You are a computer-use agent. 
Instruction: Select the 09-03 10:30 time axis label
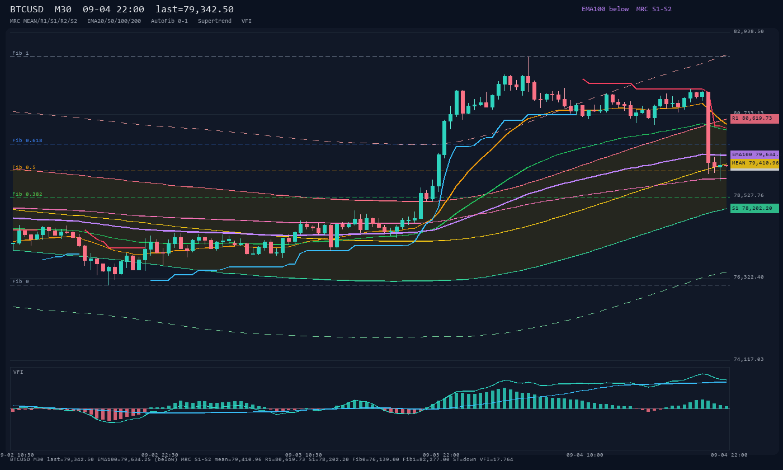point(304,455)
